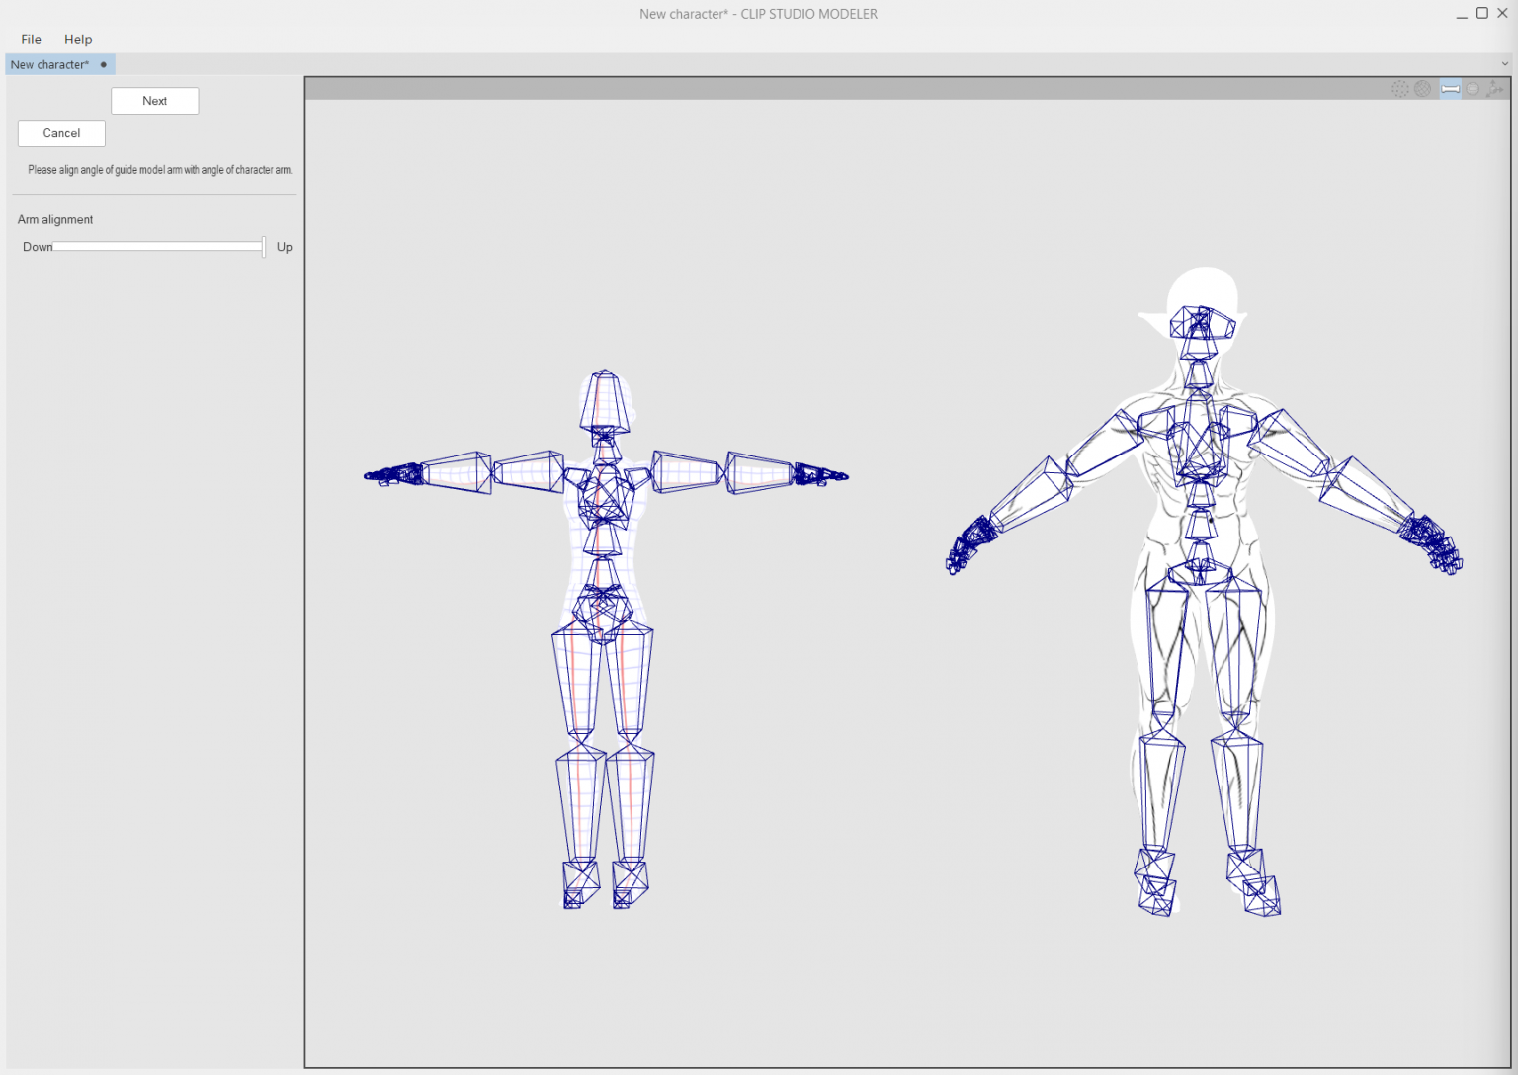Expand the document tab list chevron
This screenshot has height=1075, width=1518.
click(x=1505, y=64)
